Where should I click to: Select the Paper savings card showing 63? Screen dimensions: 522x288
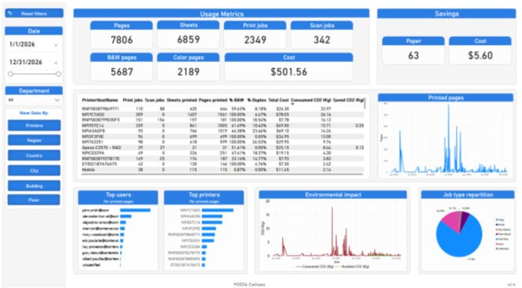pos(413,50)
